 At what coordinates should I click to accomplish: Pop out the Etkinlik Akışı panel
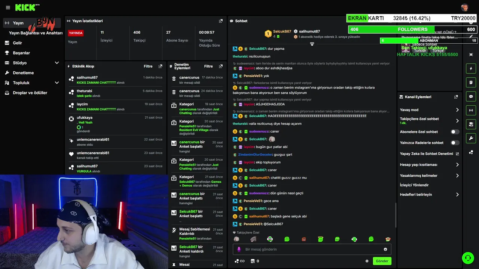pyautogui.click(x=160, y=66)
